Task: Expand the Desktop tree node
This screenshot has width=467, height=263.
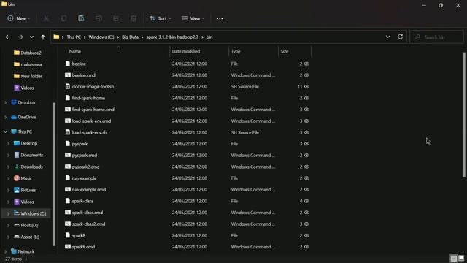Action: (x=8, y=143)
